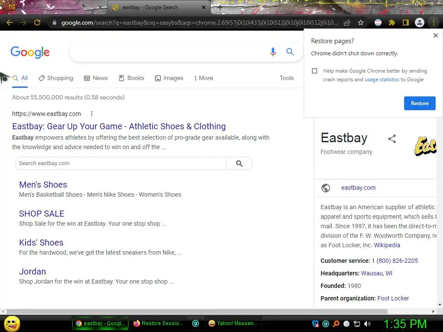Switch to Books results
This screenshot has height=332, width=443.
tap(132, 78)
